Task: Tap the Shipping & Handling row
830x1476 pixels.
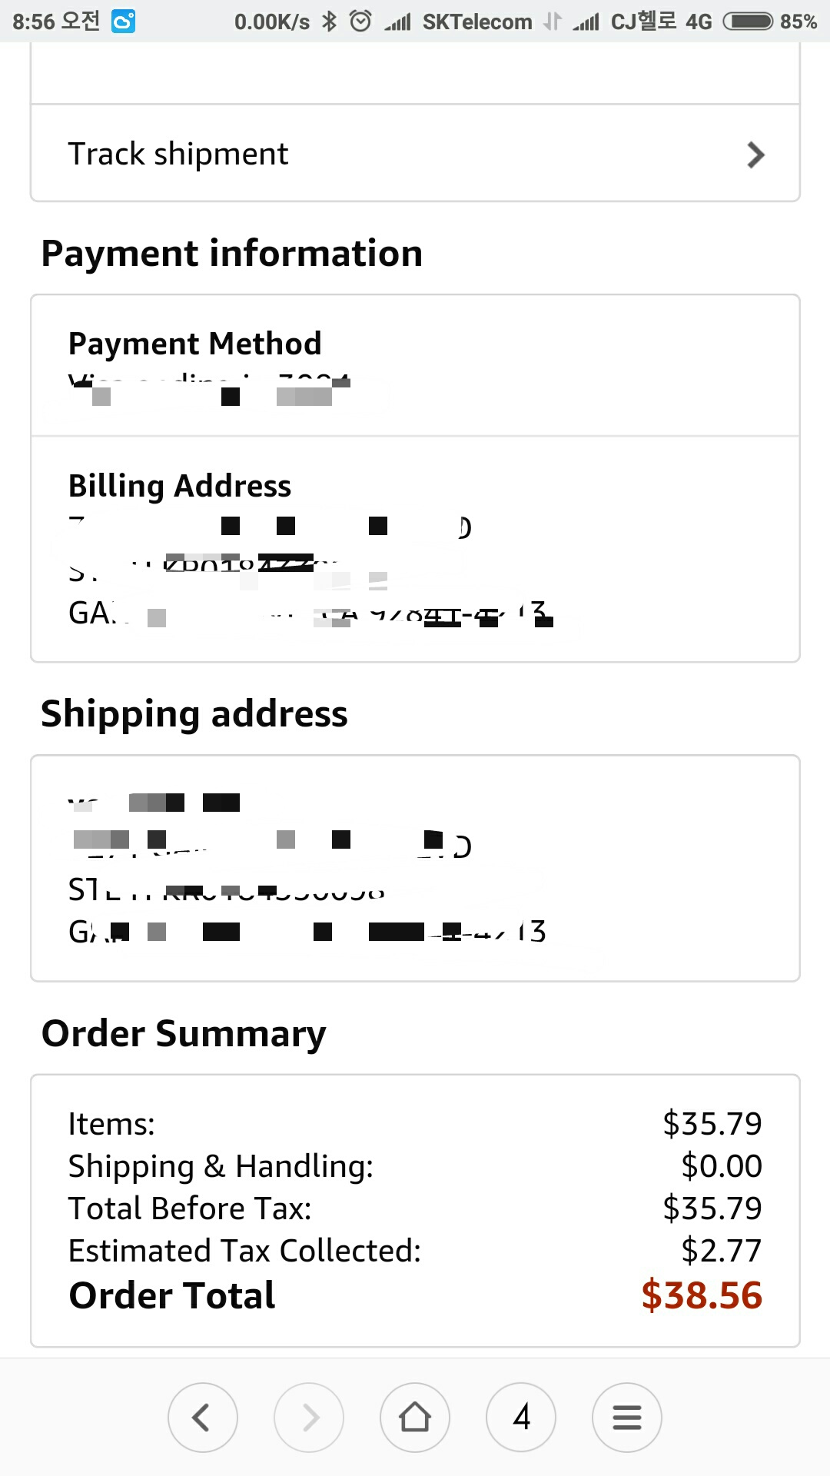Action: 415,1166
